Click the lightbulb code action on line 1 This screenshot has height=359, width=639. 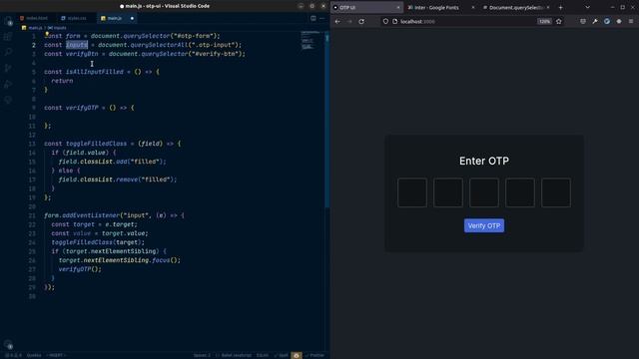pyautogui.click(x=47, y=35)
